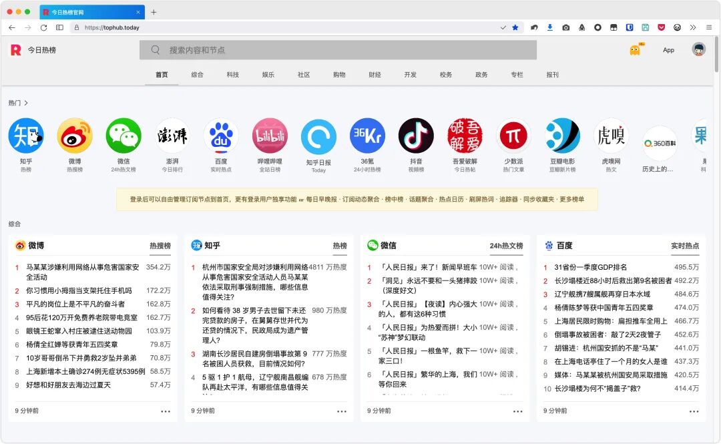
Task: Open the 澎湃 今日排行 icon
Action: 172,136
